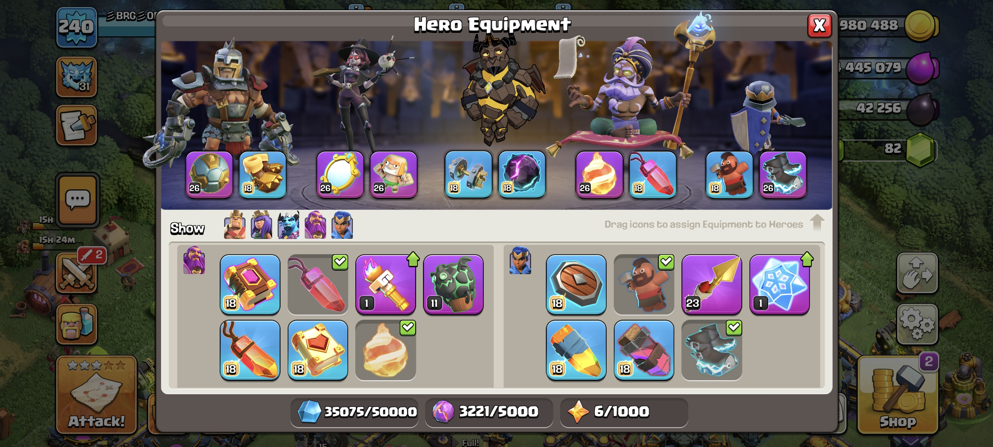The height and width of the screenshot is (447, 993).
Task: Click the blue Shiny Ore counter bar
Action: (354, 412)
